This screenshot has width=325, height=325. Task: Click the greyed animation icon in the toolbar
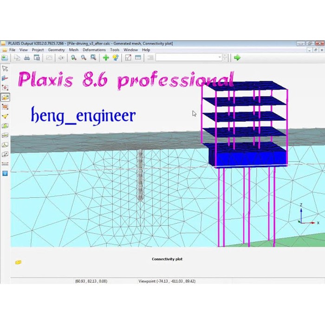[x=61, y=58]
